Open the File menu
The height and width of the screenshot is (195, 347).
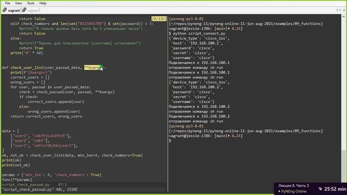[8, 3]
